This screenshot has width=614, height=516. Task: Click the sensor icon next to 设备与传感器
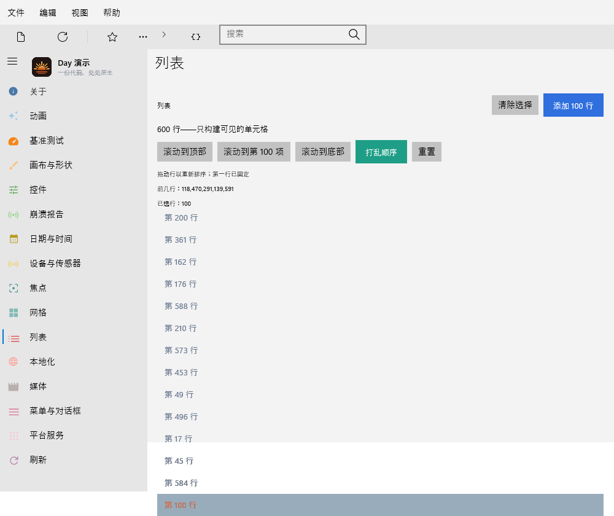[14, 264]
